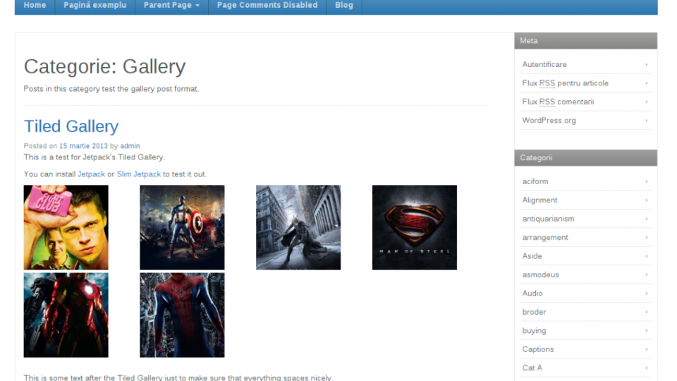Select the asmodeus category
677x381 pixels.
pos(540,274)
